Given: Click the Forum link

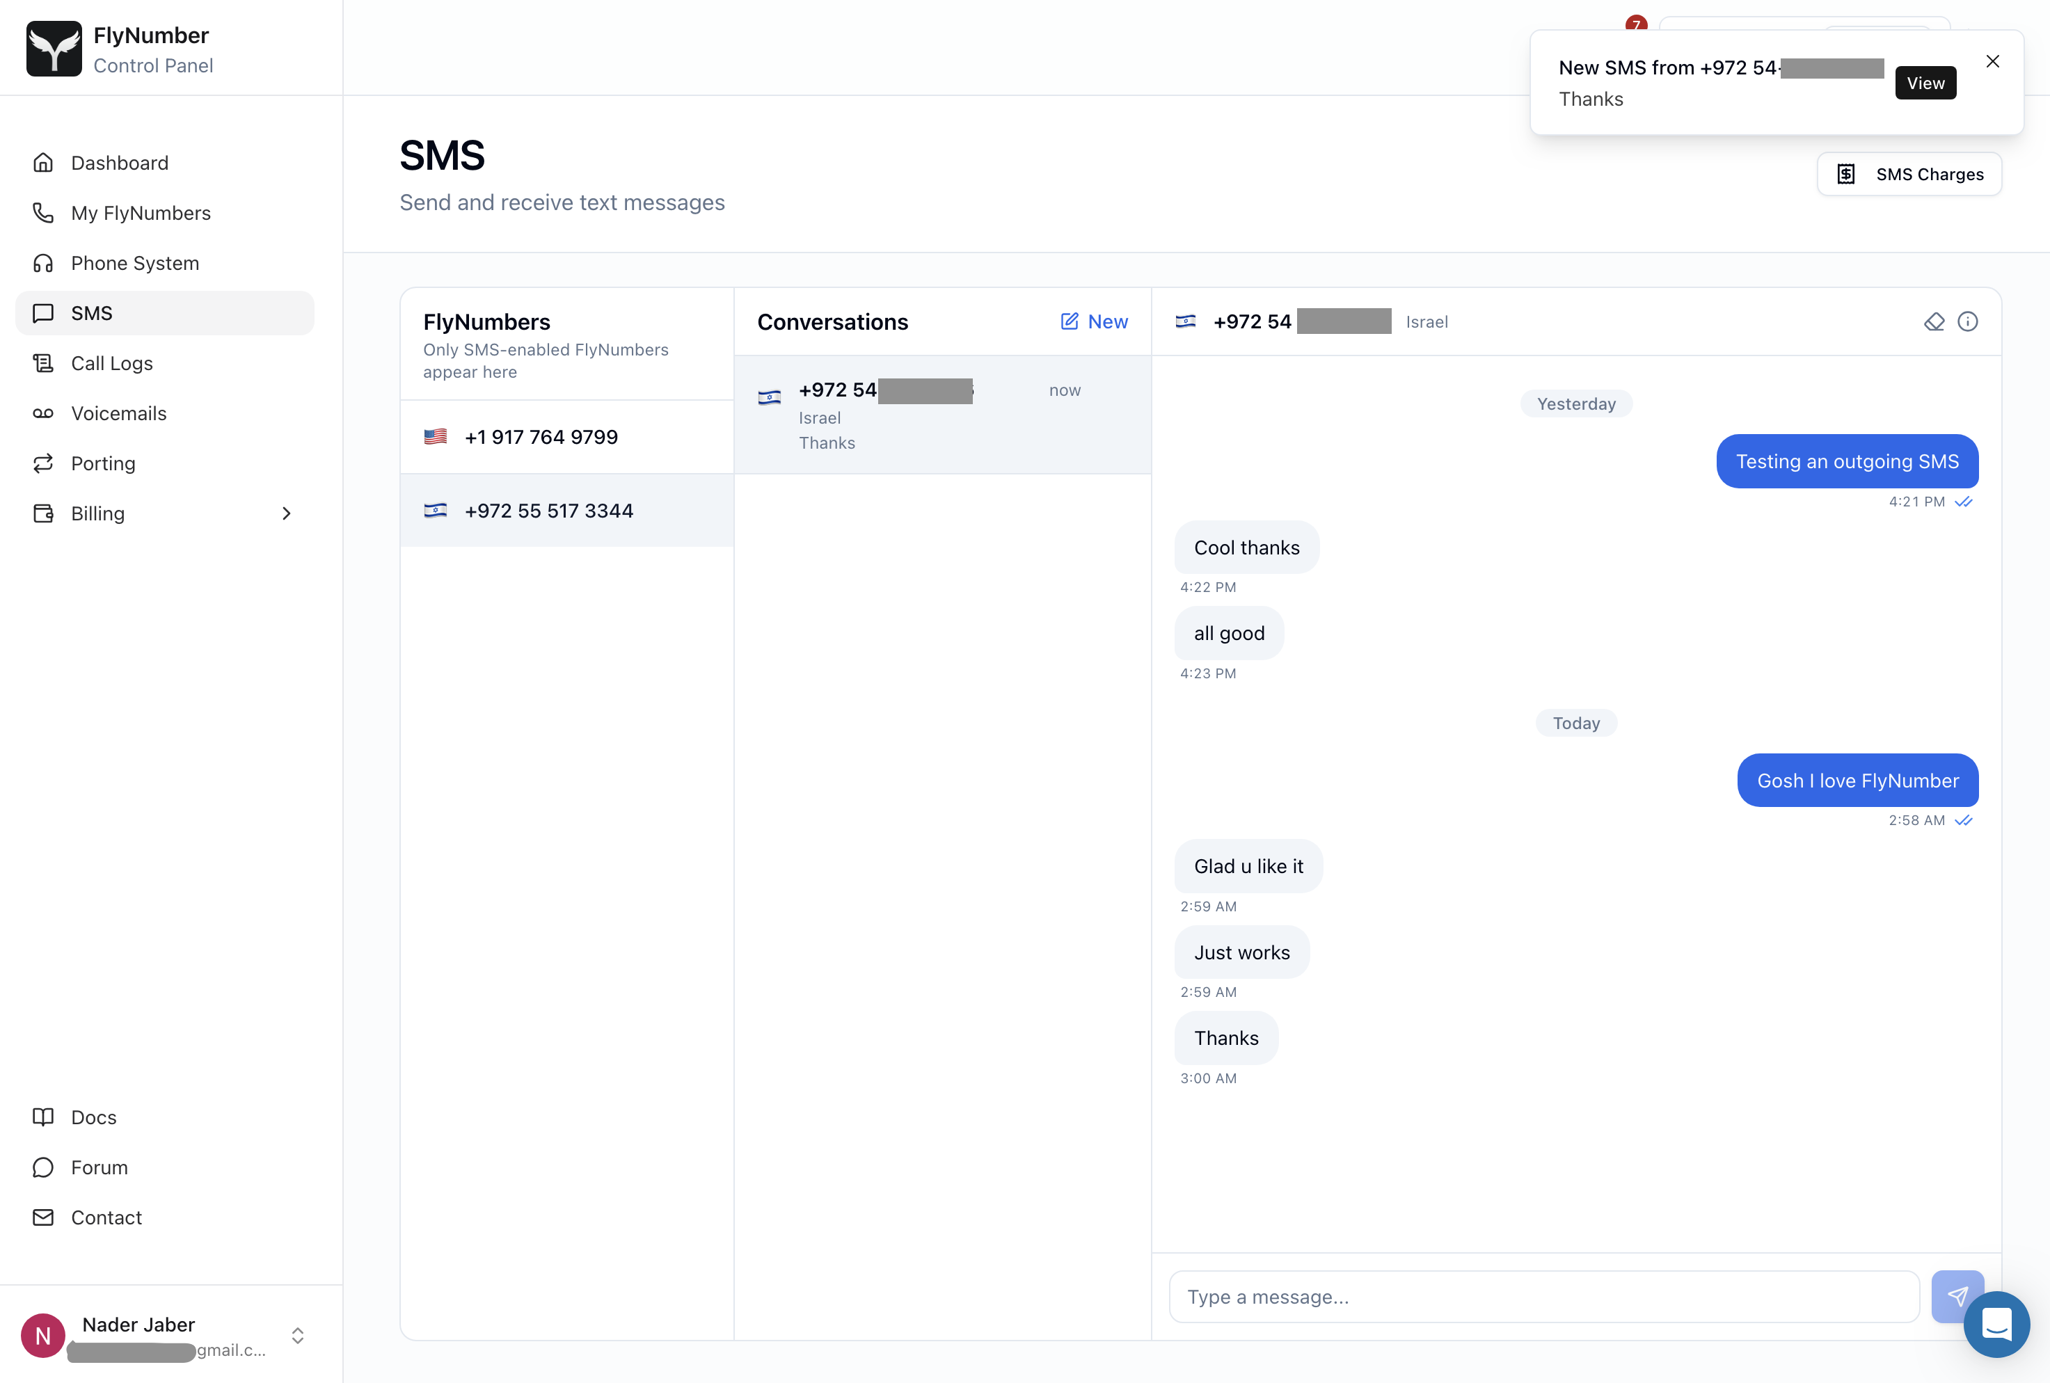Looking at the screenshot, I should point(100,1168).
